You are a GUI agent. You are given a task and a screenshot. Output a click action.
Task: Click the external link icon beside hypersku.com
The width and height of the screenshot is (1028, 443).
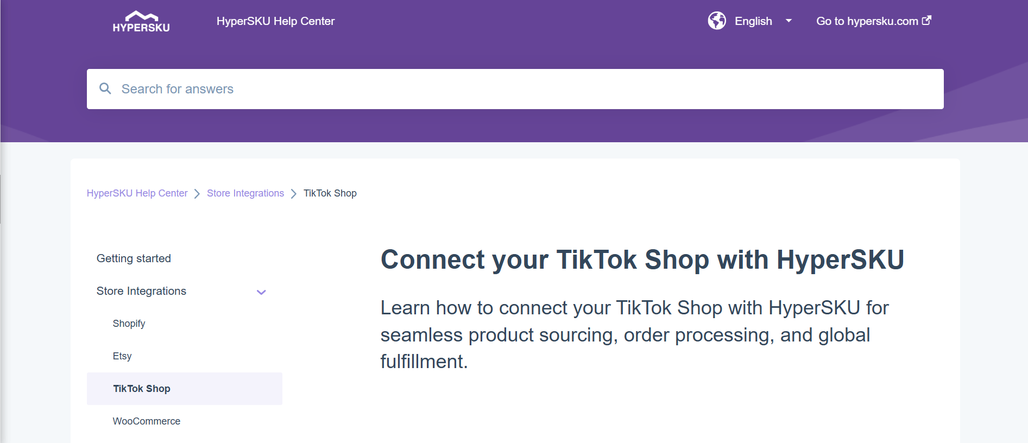tap(927, 21)
